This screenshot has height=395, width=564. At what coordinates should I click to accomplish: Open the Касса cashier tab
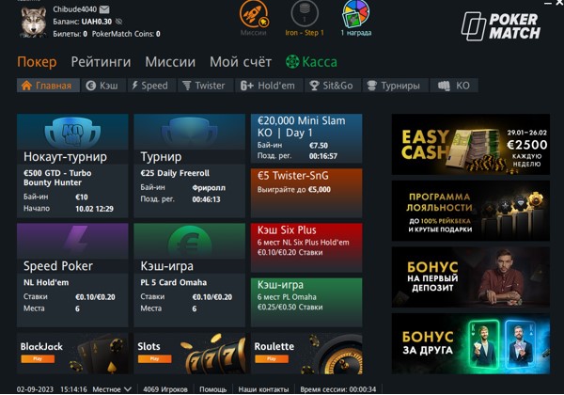click(x=320, y=62)
